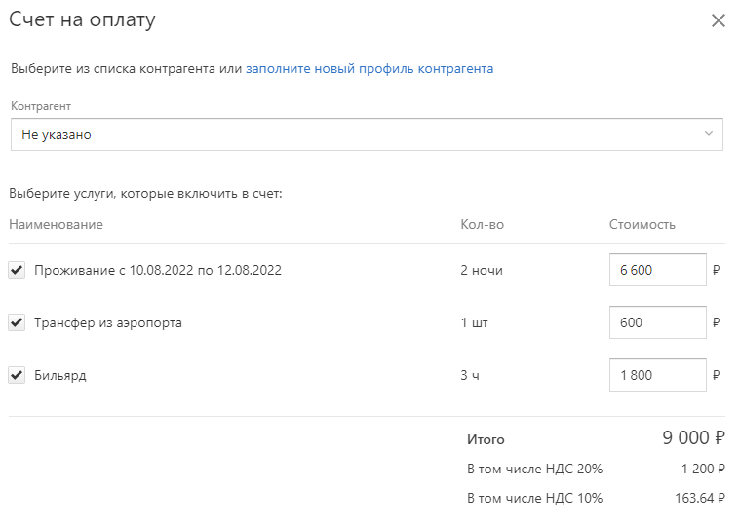Screen dimensions: 739x526
Task: Uncheck the Трансфер из аэропорта checkbox
Action: (17, 323)
